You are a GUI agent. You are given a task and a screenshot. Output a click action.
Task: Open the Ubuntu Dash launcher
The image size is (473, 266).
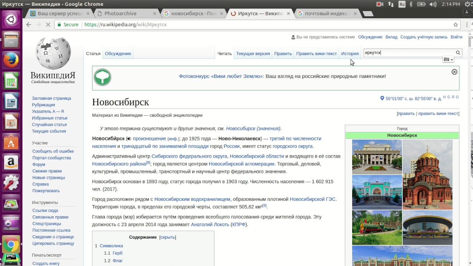click(x=11, y=20)
